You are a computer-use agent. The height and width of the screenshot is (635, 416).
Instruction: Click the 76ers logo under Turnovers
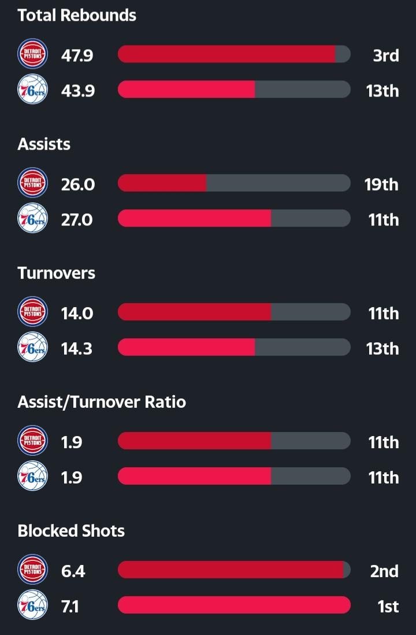click(x=33, y=348)
